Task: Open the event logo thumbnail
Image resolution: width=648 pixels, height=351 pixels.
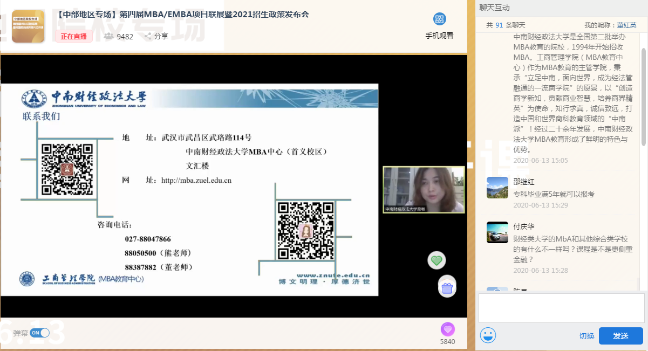Action: [29, 26]
